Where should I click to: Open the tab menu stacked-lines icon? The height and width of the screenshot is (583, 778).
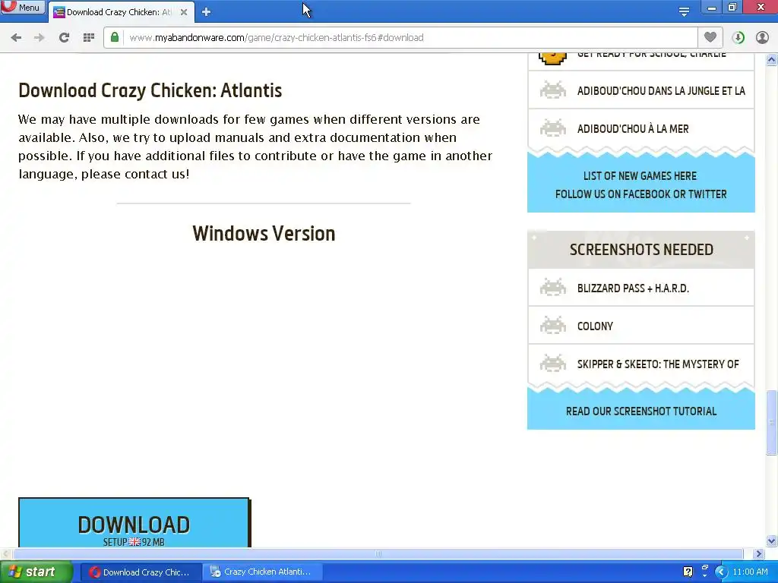(684, 11)
